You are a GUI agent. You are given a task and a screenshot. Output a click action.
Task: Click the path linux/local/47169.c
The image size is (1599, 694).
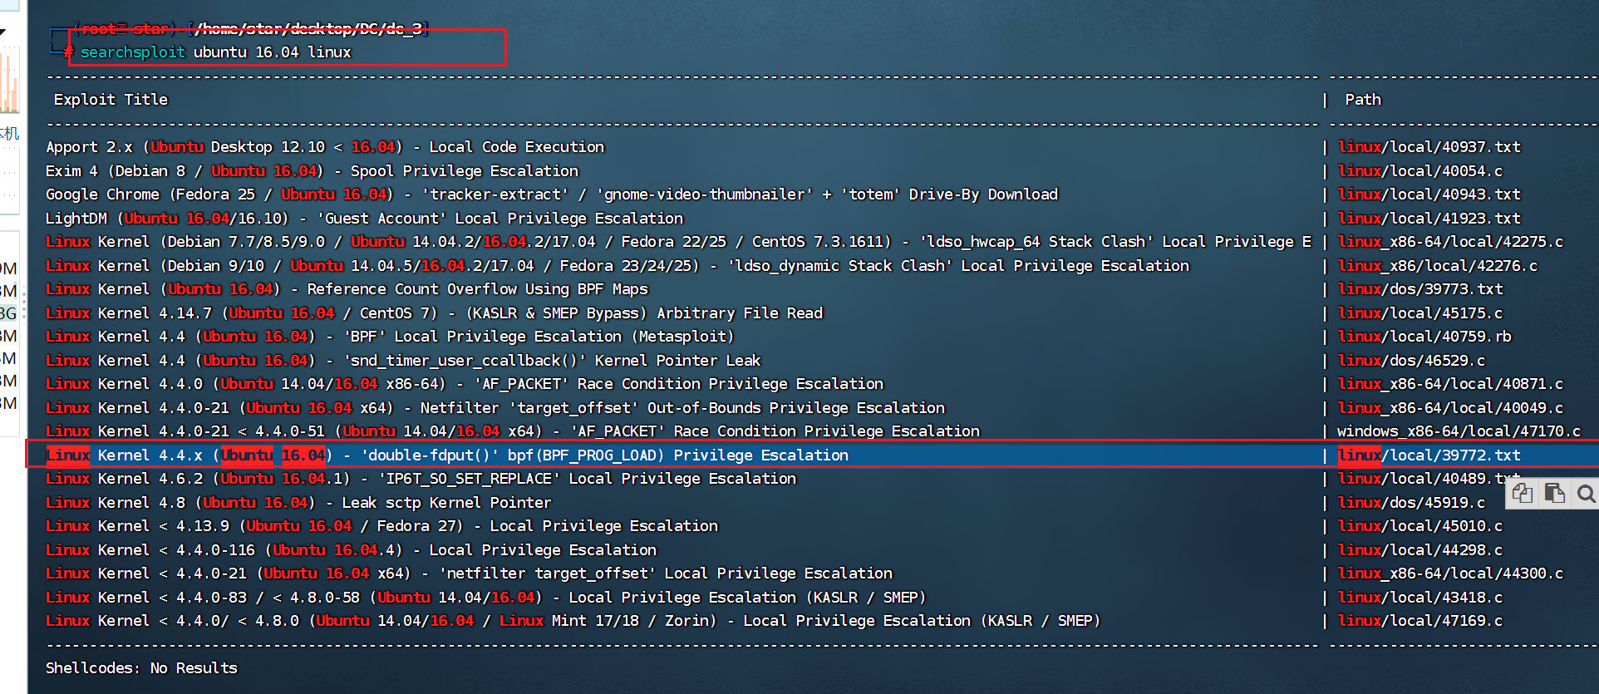click(x=1419, y=621)
